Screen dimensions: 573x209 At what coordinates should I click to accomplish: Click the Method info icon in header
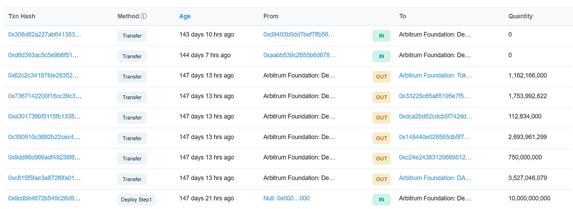144,16
